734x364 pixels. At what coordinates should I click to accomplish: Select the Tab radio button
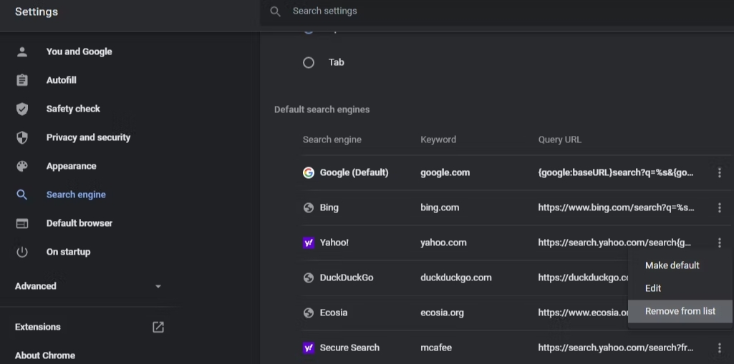click(309, 63)
